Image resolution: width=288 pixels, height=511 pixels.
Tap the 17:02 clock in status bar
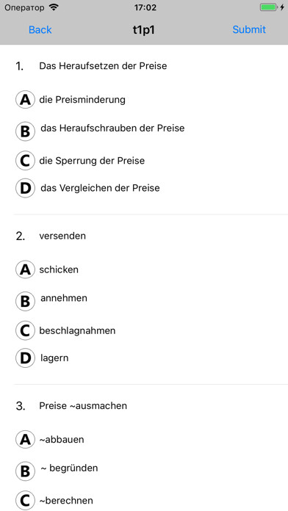145,7
